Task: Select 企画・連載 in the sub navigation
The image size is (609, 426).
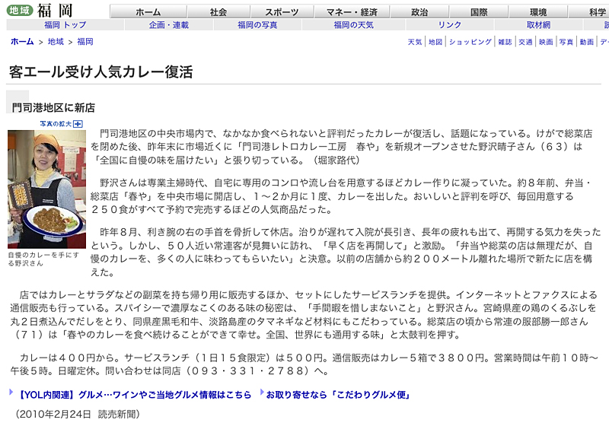Action: (x=169, y=25)
